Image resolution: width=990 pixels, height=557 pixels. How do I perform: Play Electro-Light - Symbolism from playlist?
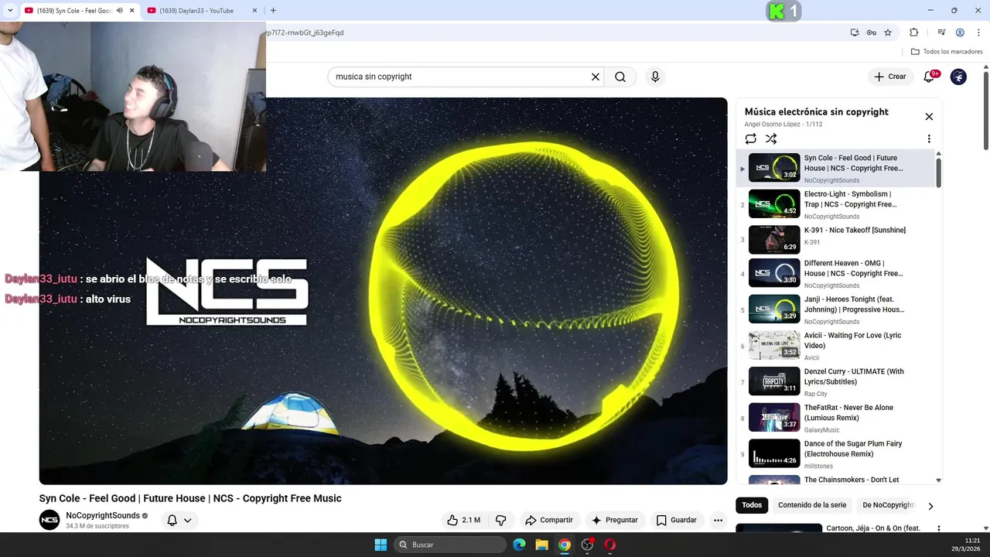point(835,205)
